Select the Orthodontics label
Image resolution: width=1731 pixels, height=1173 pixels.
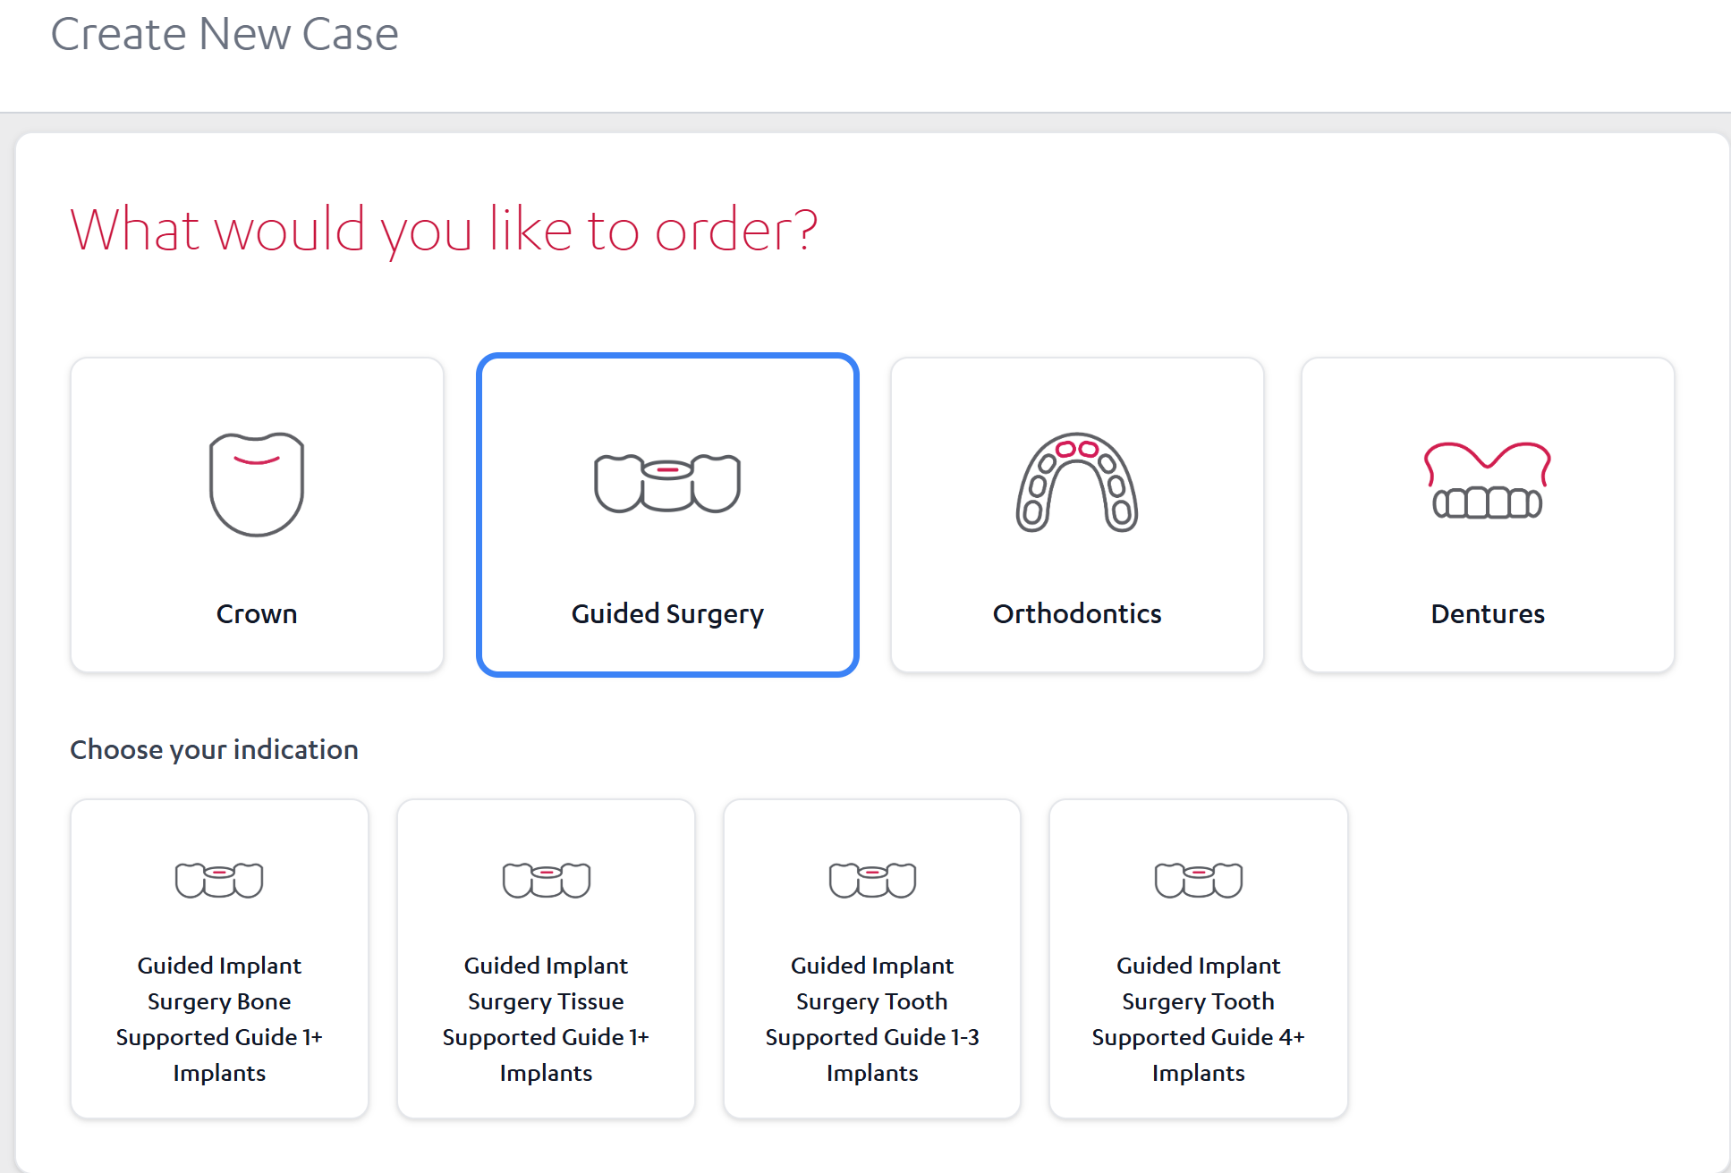(x=1077, y=614)
